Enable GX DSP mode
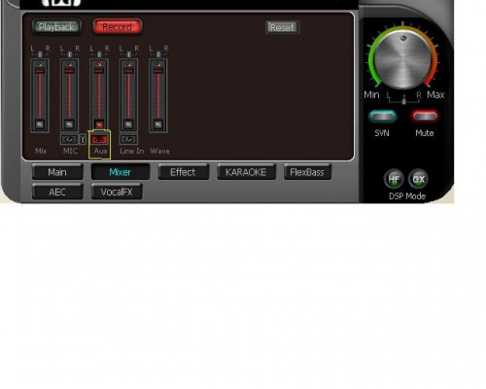 point(418,179)
